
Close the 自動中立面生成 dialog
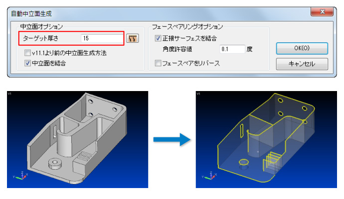click(x=322, y=11)
